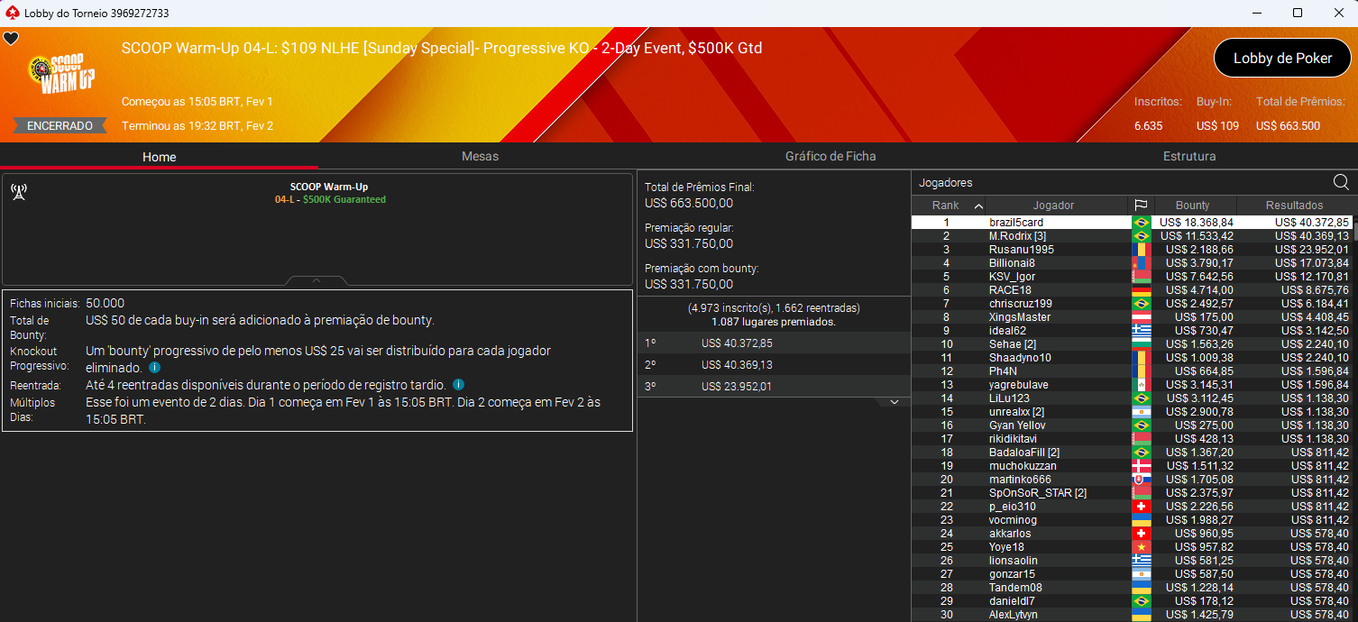This screenshot has width=1358, height=622.
Task: Click the ENCERRADO status label
Action: (59, 125)
